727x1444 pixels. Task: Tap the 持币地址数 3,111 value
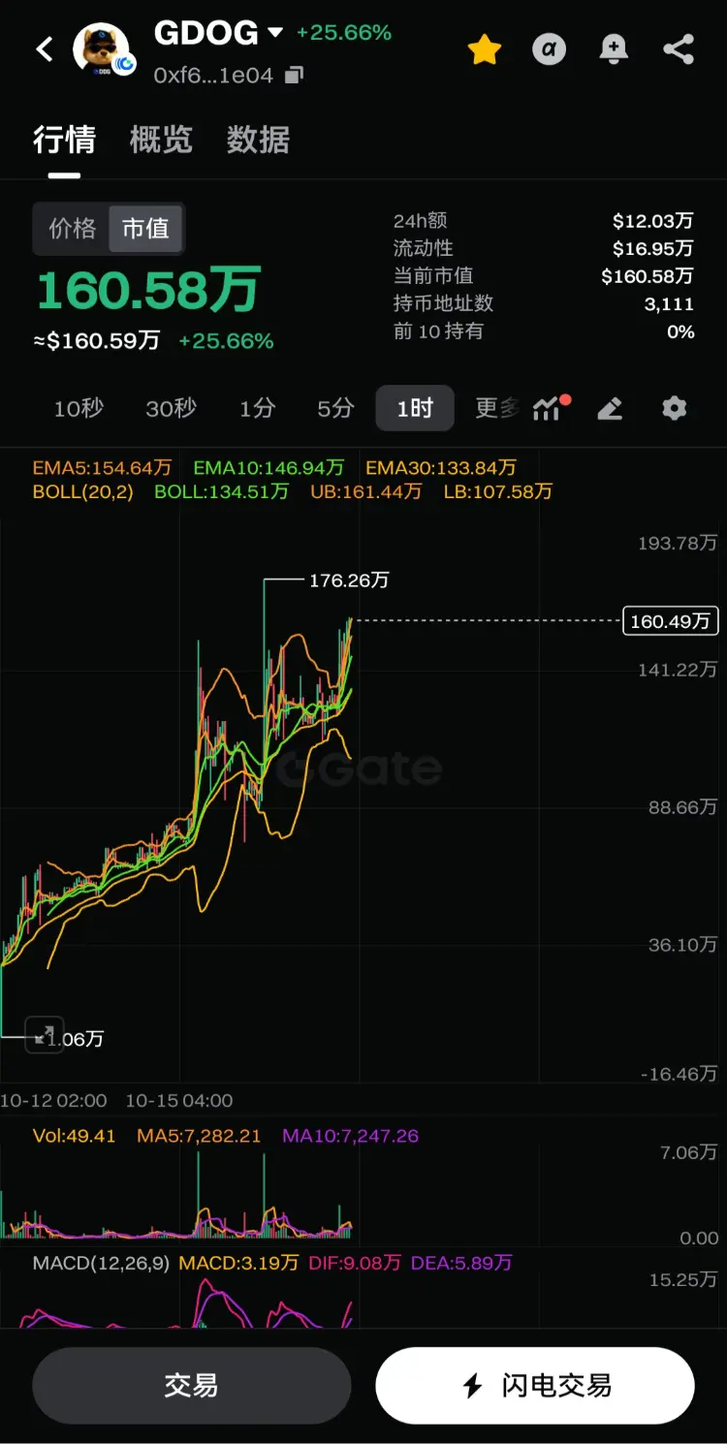click(x=670, y=304)
